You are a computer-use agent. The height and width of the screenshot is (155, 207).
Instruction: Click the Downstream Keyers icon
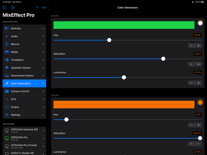pyautogui.click(x=7, y=76)
